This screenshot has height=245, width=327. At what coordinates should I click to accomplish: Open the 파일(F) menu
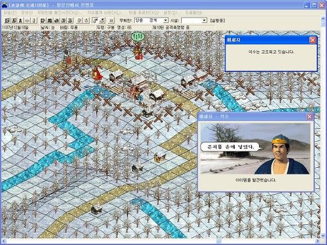(x=10, y=12)
